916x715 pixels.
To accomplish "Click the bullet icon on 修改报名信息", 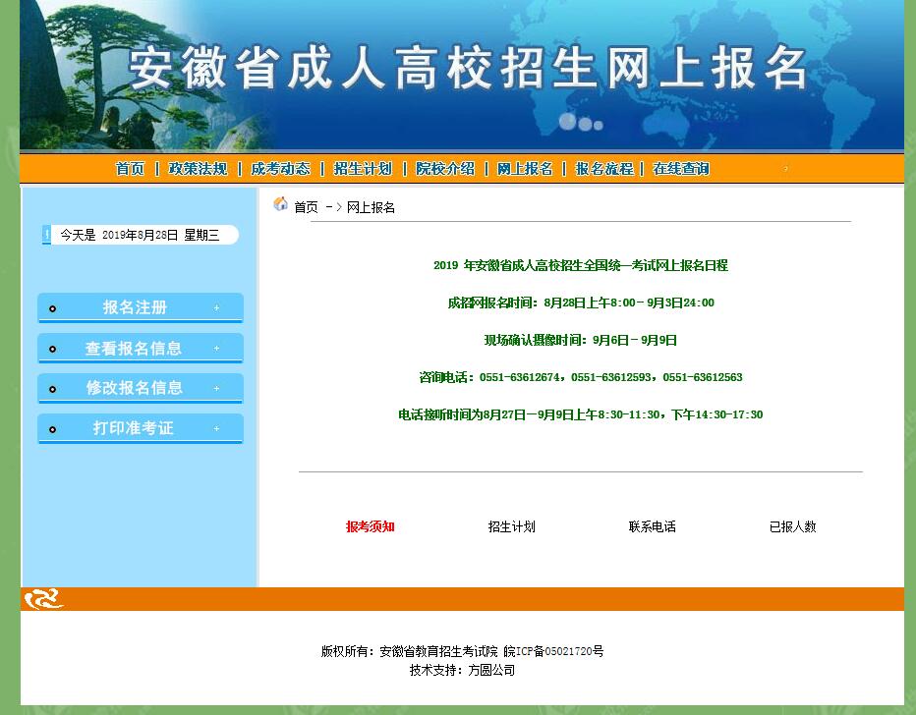I will 52,389.
